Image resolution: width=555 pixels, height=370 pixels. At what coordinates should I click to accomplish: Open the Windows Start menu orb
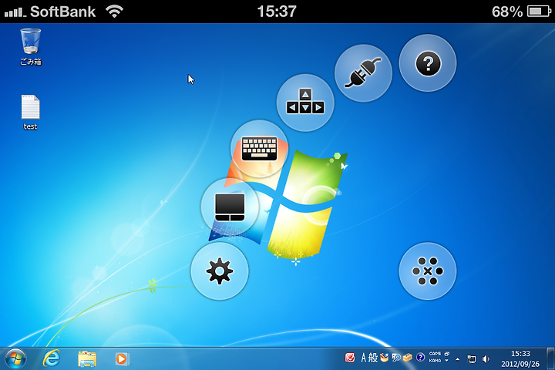pyautogui.click(x=15, y=358)
